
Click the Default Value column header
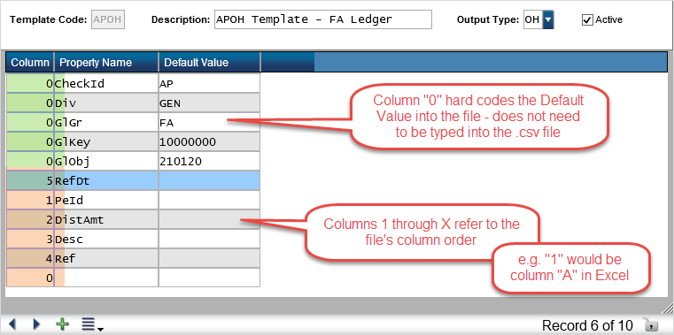210,62
